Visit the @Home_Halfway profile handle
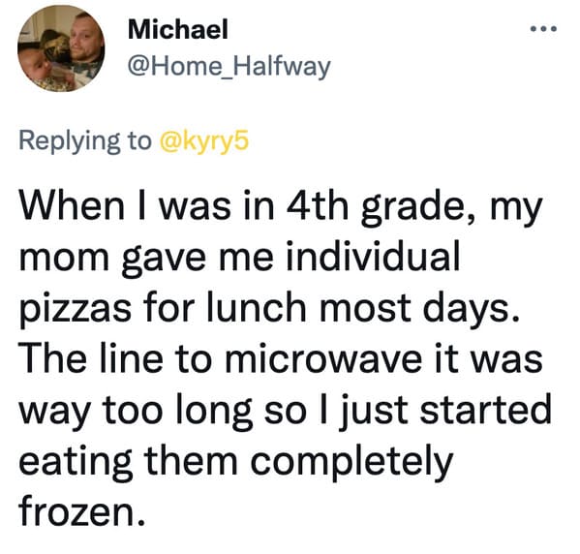The image size is (580, 554). [x=229, y=67]
